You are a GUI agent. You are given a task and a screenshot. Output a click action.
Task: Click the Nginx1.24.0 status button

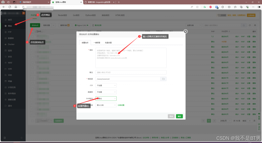[x=82, y=25]
